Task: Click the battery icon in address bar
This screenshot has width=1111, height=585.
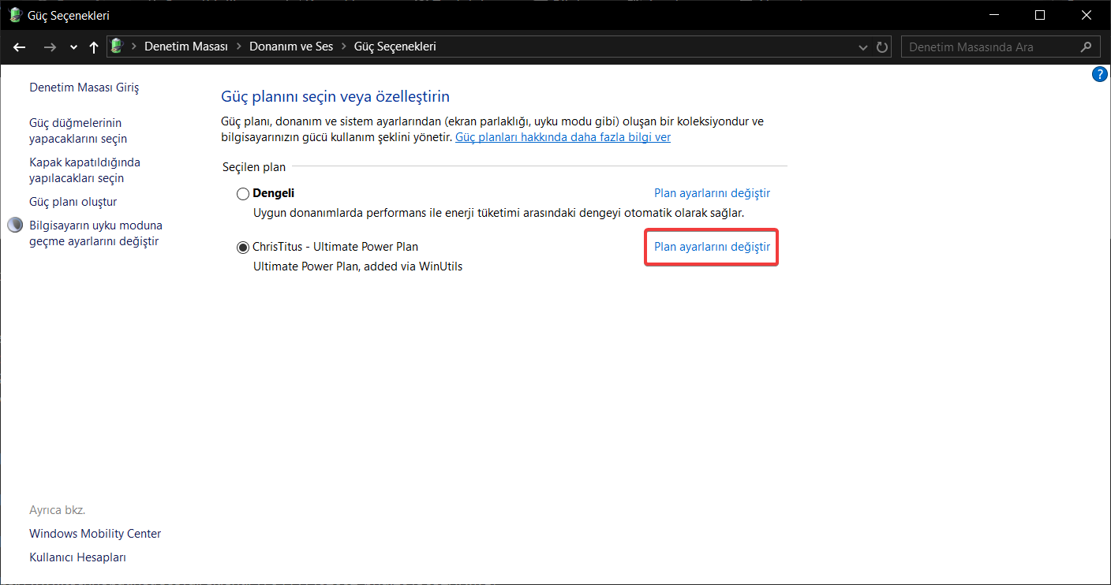Action: 117,47
